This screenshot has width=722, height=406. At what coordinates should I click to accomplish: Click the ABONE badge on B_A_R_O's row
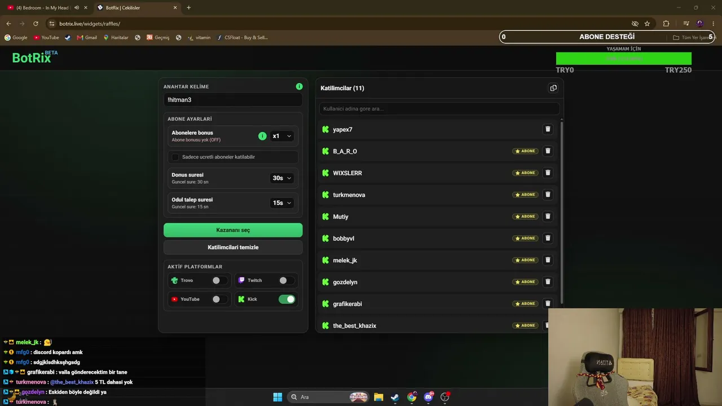click(x=525, y=151)
